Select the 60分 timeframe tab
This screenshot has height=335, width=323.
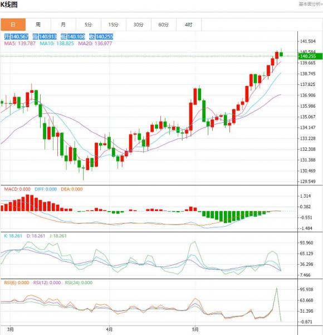(x=164, y=25)
